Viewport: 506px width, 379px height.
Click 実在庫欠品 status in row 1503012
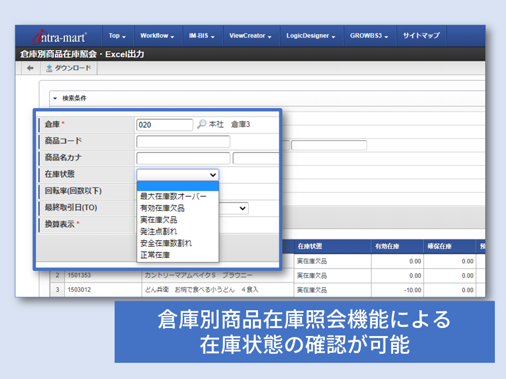pyautogui.click(x=312, y=290)
